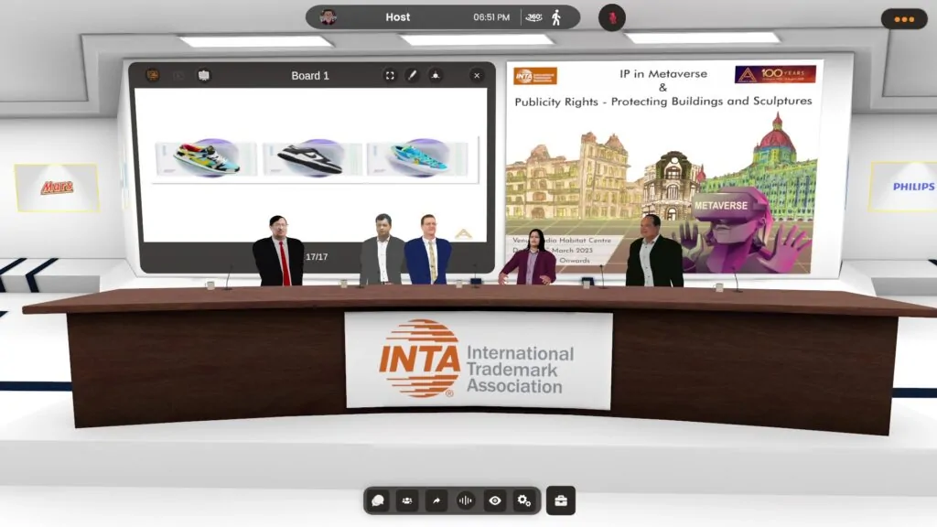Select the avatar in blue suit
This screenshot has height=527, width=937.
(427, 249)
